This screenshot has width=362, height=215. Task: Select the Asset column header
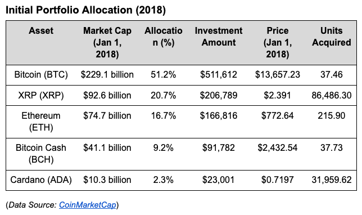(x=41, y=30)
